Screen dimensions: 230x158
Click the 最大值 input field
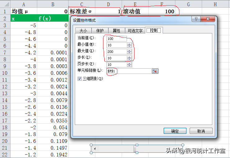117,52
